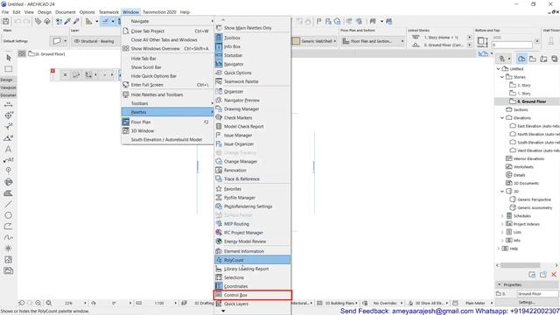Toggle the PolyCount palette
The height and width of the screenshot is (315, 560).
click(x=252, y=260)
